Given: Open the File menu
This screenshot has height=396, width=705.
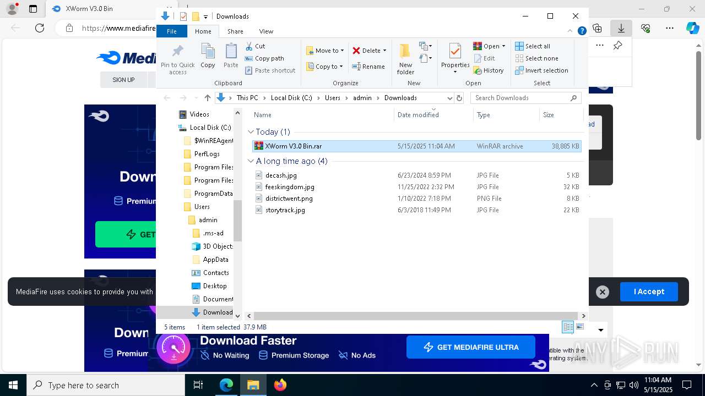Looking at the screenshot, I should [172, 31].
